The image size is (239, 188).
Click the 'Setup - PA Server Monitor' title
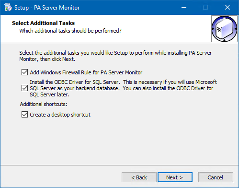click(x=47, y=8)
